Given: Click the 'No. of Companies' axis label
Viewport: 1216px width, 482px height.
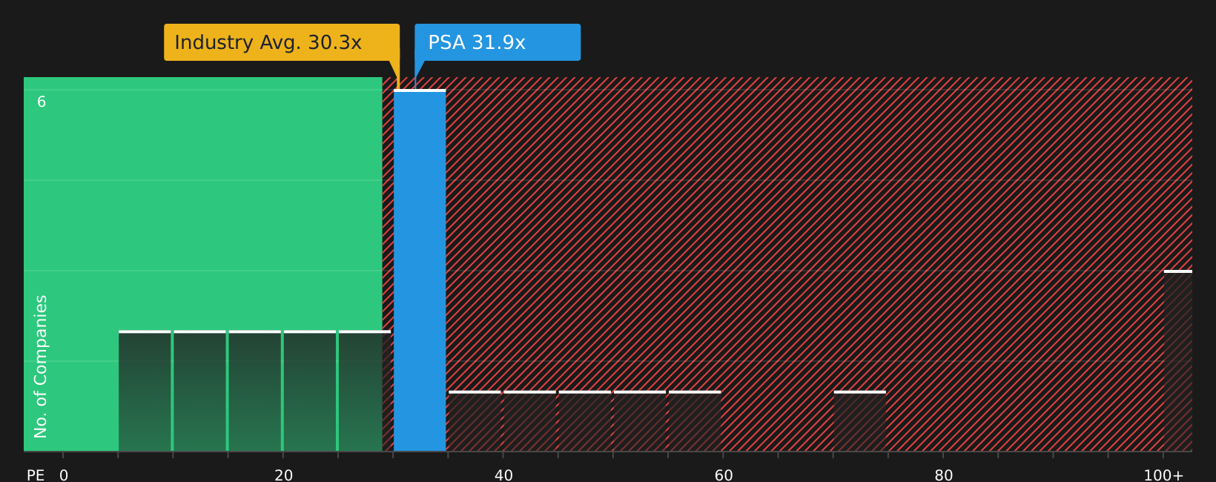Looking at the screenshot, I should coord(41,366).
